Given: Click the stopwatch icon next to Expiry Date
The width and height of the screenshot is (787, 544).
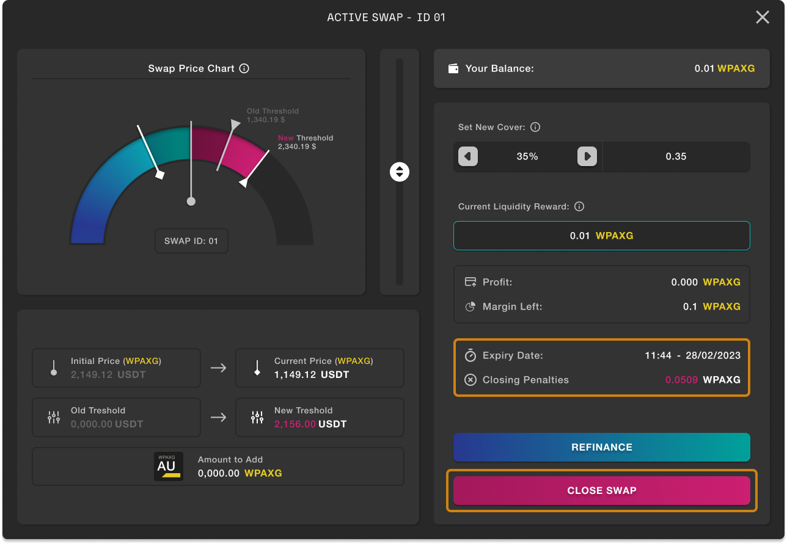Looking at the screenshot, I should coord(470,355).
